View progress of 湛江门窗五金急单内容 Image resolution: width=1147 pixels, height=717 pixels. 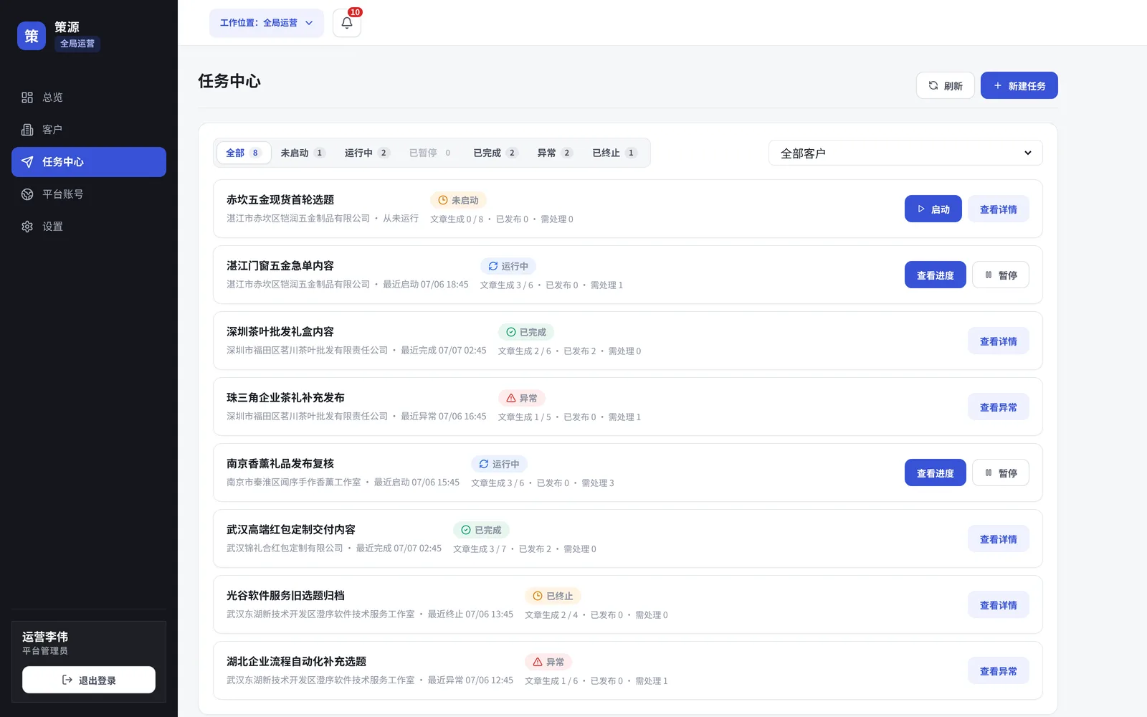pyautogui.click(x=936, y=275)
